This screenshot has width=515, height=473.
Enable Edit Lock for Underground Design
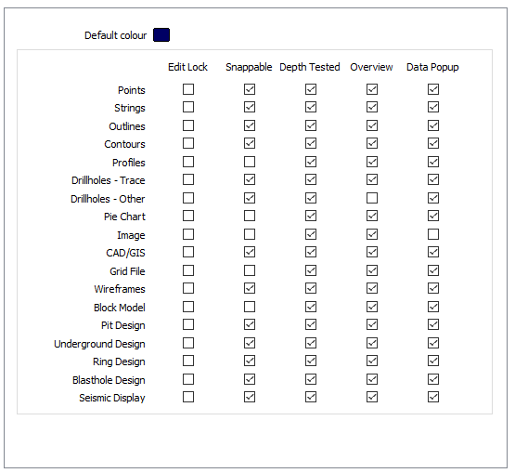188,343
